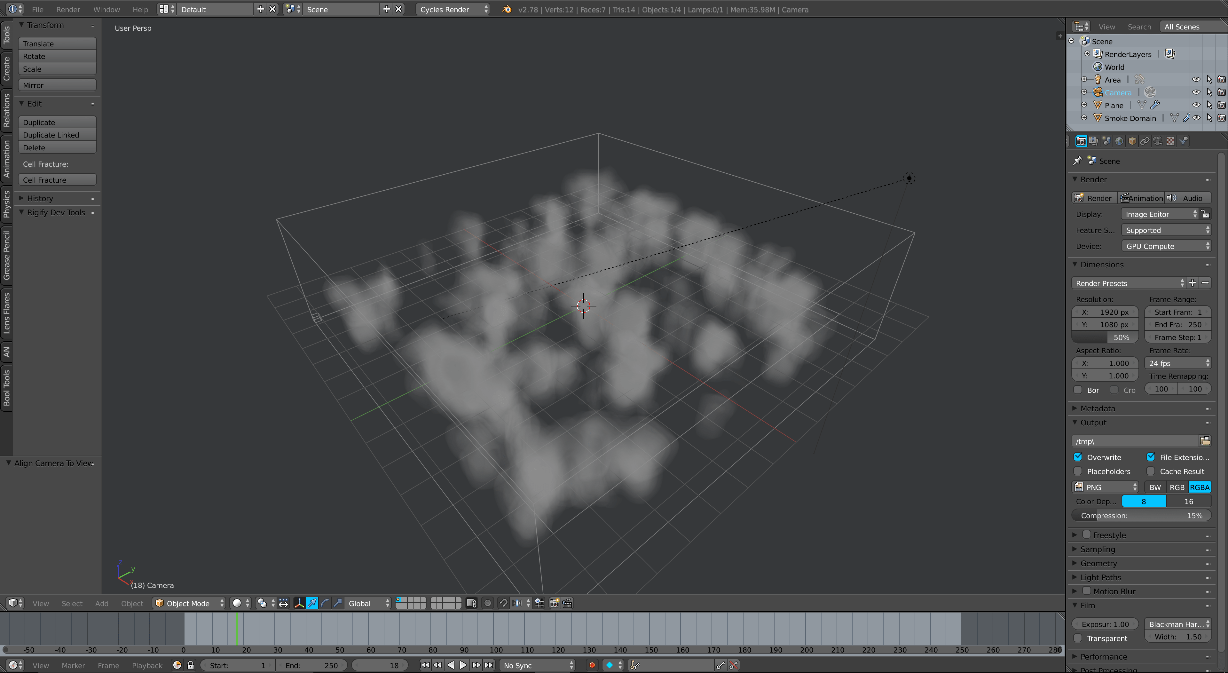Click the Duplicate Linked button

point(57,135)
